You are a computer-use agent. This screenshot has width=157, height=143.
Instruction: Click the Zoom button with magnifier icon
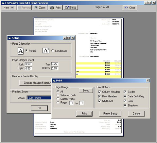click(40, 8)
